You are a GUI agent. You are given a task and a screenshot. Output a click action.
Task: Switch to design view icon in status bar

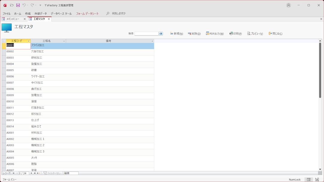click(317, 180)
